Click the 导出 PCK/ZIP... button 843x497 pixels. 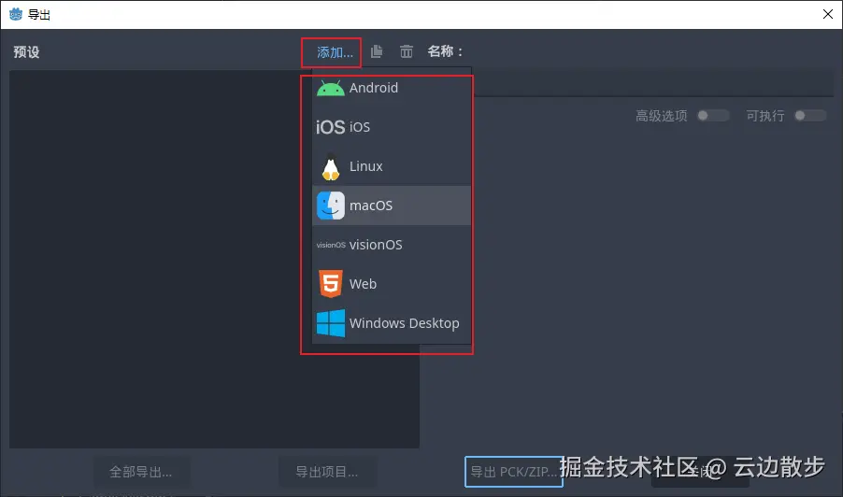(x=513, y=472)
